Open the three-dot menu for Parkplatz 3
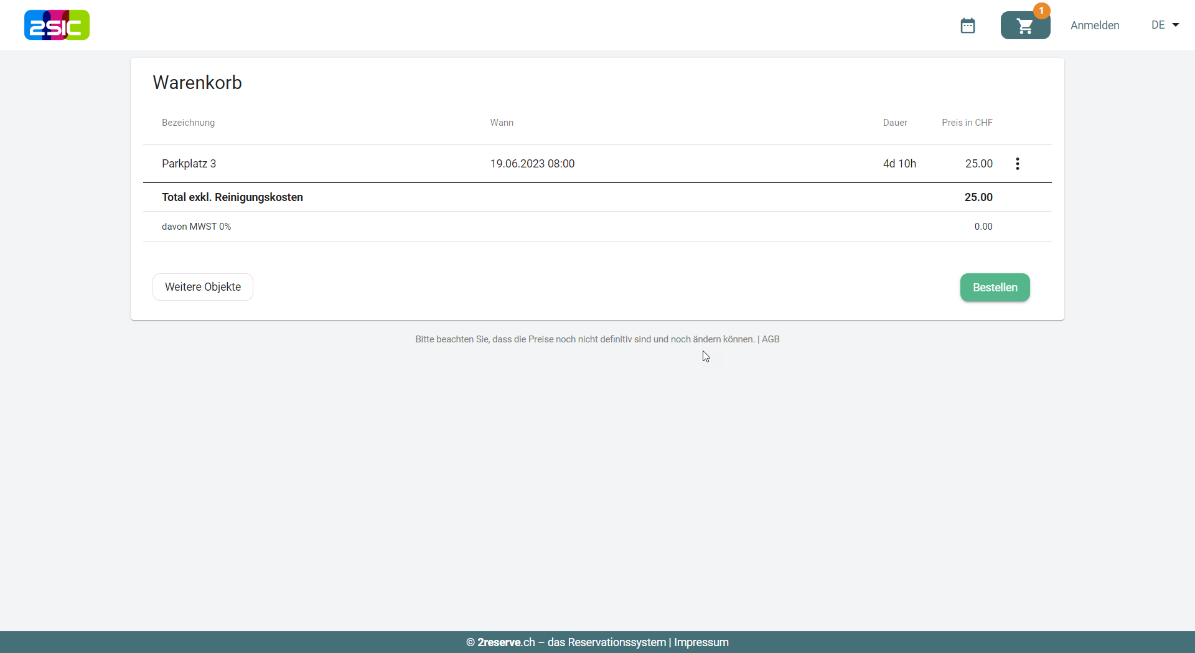 point(1018,164)
